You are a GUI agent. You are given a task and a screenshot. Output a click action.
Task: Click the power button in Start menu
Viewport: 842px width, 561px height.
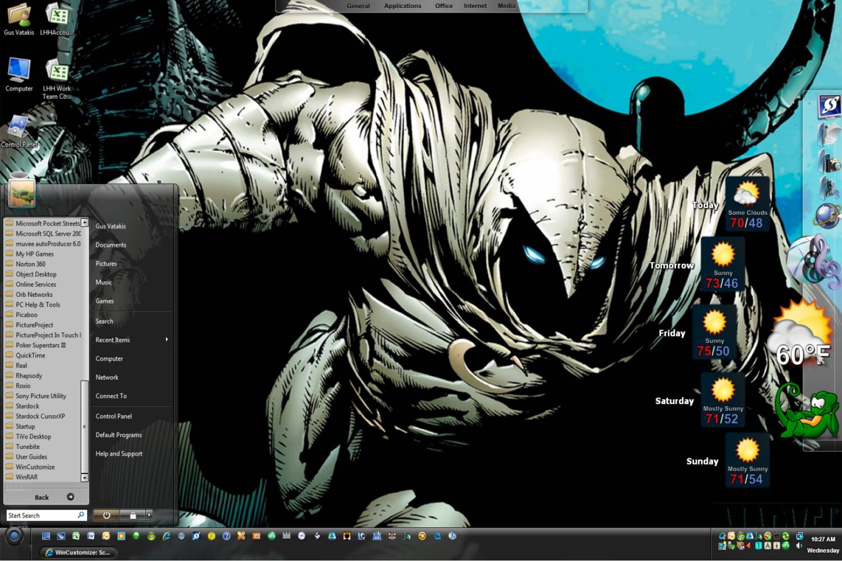pyautogui.click(x=107, y=515)
